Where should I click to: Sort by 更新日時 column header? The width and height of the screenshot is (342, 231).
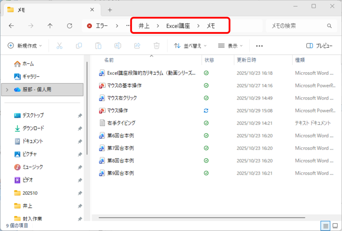[x=246, y=60]
